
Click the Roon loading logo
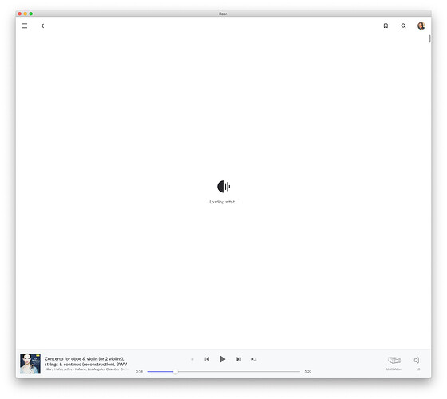(223, 187)
